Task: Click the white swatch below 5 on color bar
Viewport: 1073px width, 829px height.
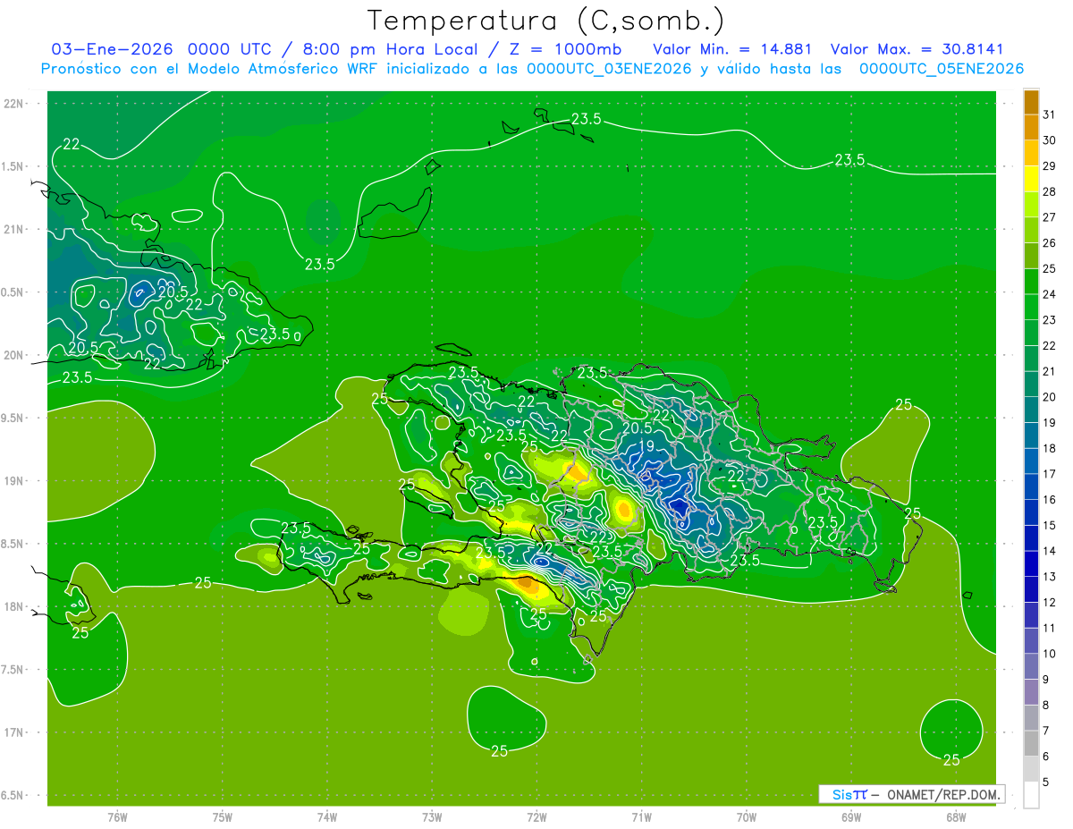Action: [x=1031, y=795]
